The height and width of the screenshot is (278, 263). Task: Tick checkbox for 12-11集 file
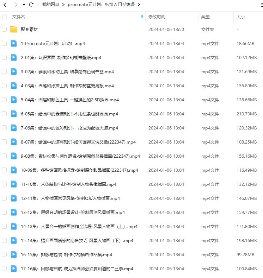tap(4, 198)
